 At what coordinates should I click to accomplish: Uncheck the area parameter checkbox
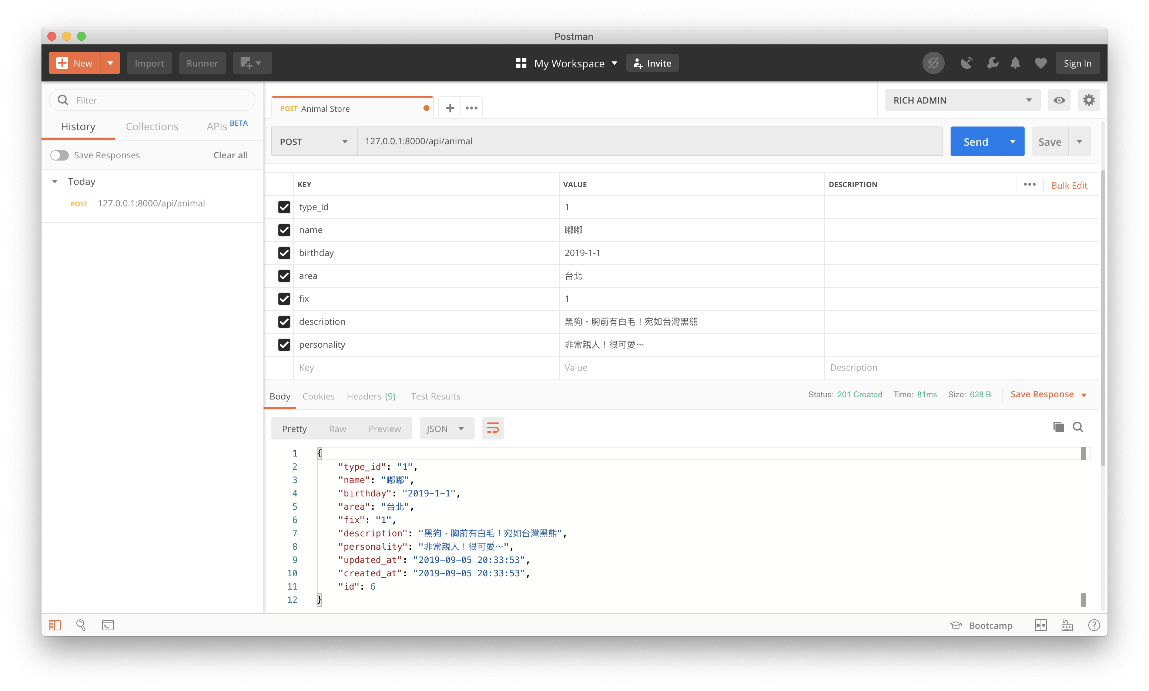click(x=284, y=276)
